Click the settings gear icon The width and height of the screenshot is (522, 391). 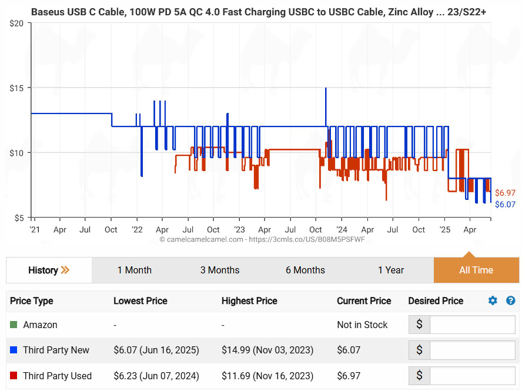(x=493, y=300)
